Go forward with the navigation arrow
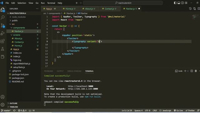Viewport: 200px width, 113px height. [81, 3]
